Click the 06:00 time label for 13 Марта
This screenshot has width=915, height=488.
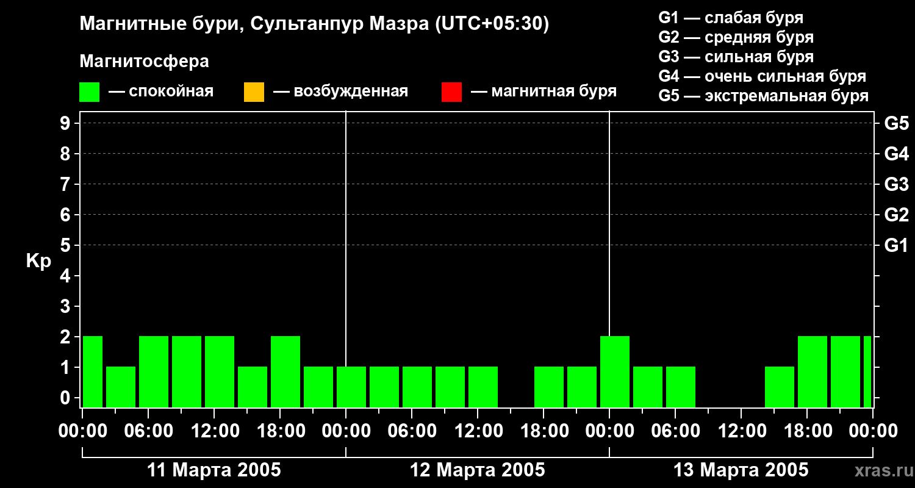coord(675,431)
